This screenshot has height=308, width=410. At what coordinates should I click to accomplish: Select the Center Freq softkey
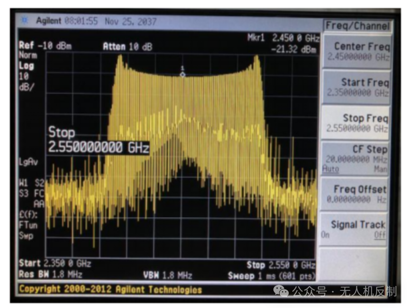point(357,51)
